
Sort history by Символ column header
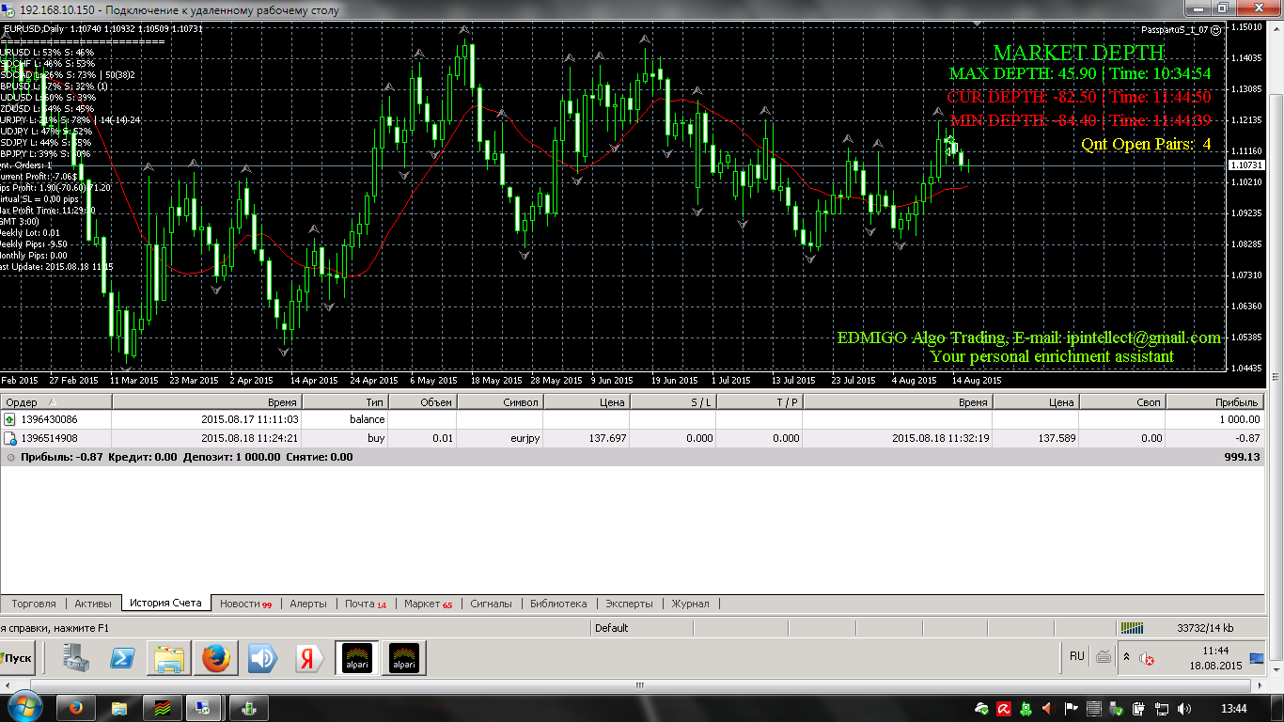tap(500, 401)
